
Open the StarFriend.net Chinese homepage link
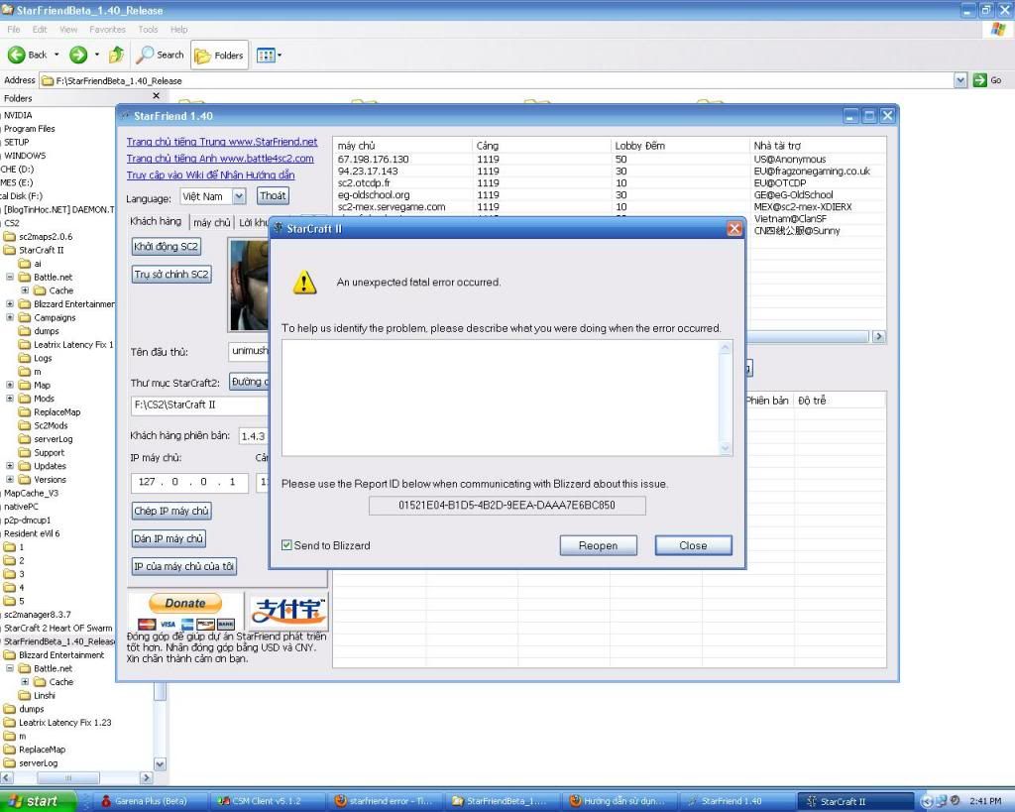[222, 142]
